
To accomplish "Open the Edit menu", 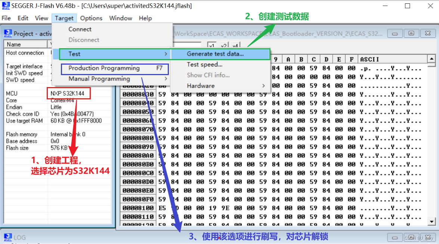I will (23, 18).
